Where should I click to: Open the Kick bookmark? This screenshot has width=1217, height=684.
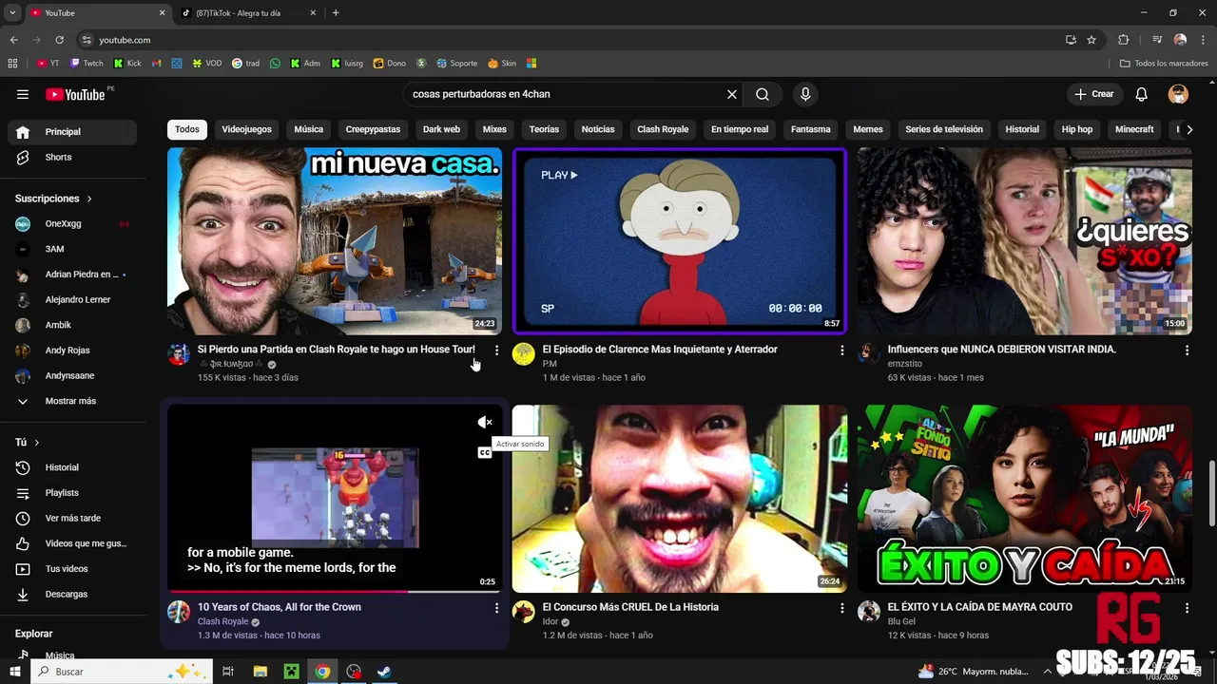coord(127,64)
